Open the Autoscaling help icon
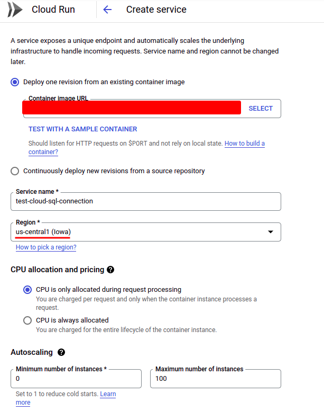This screenshot has width=324, height=411. 61,352
